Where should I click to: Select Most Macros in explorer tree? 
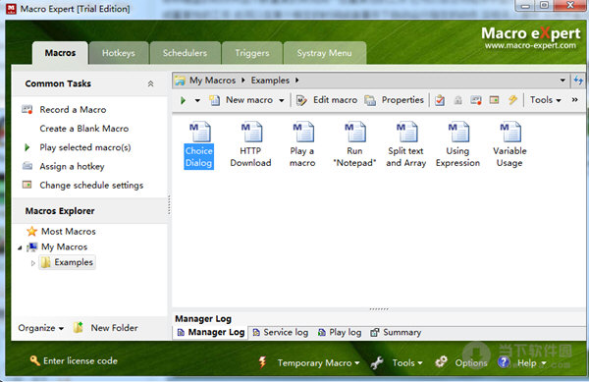(69, 232)
